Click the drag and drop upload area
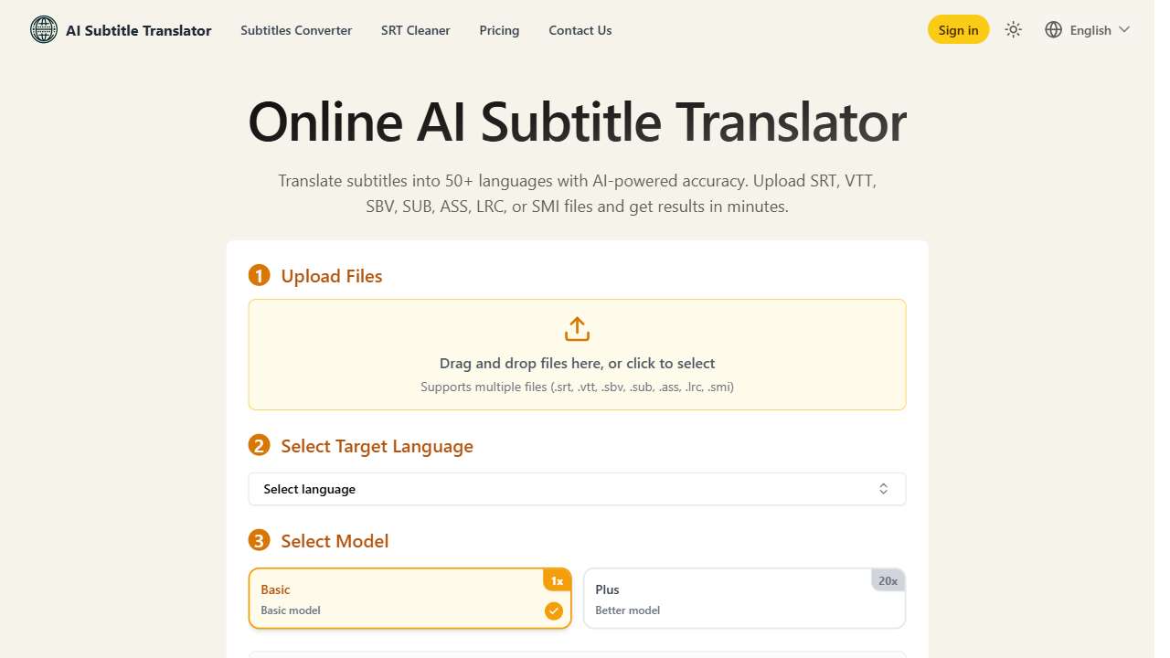The height and width of the screenshot is (658, 1170). (576, 354)
